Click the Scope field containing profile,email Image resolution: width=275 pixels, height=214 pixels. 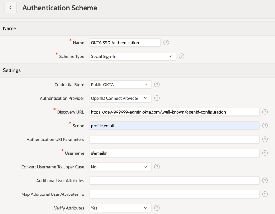(174, 126)
